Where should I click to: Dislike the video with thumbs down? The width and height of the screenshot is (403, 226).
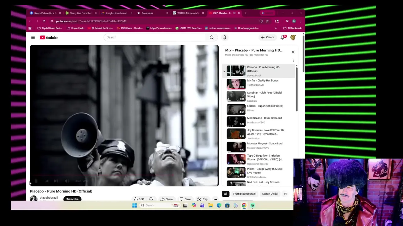pos(151,199)
